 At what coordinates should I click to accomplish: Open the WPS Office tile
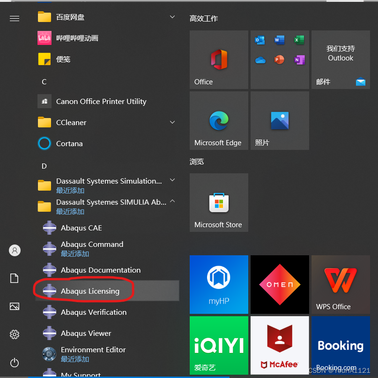(x=341, y=284)
